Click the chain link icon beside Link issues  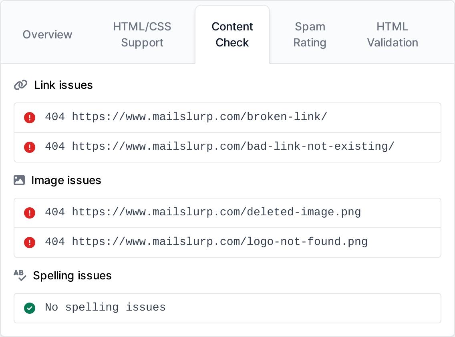pos(20,85)
